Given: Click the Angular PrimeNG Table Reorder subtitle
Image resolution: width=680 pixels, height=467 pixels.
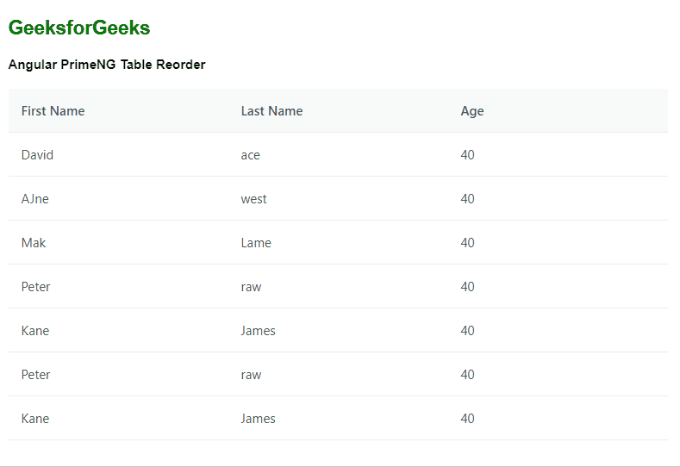Looking at the screenshot, I should point(107,65).
